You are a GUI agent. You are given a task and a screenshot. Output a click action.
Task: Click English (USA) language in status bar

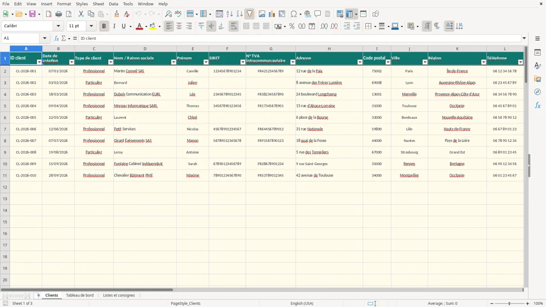(302, 303)
